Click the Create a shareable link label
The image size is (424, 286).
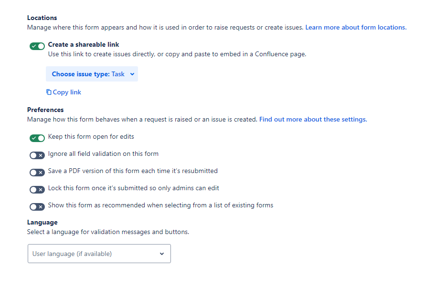coord(84,44)
